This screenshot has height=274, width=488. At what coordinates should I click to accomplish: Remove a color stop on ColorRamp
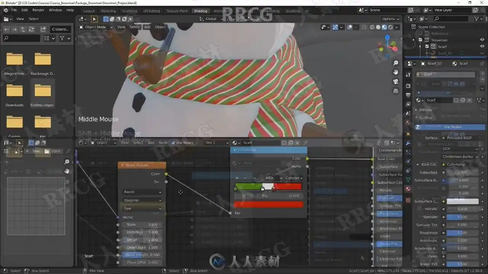click(245, 178)
